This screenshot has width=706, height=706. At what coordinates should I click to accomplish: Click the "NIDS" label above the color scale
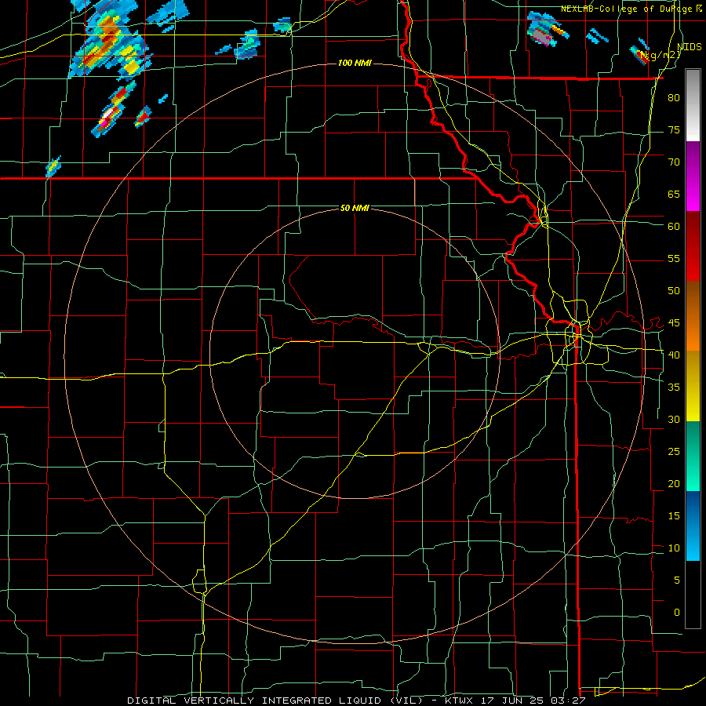[x=690, y=47]
